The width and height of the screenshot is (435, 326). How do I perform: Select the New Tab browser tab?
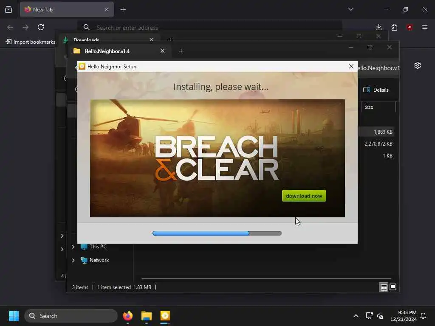tap(67, 9)
